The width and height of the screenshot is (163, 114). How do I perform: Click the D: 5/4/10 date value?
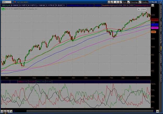[x=15, y=5]
